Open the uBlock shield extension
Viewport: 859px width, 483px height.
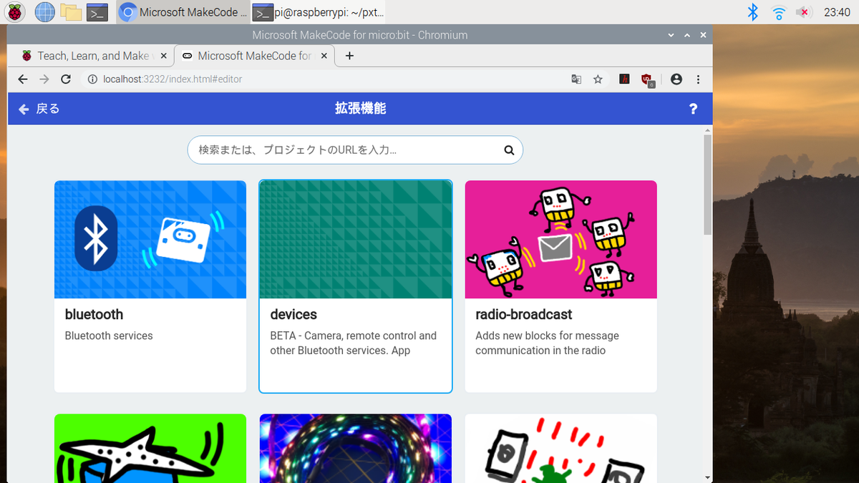[x=648, y=80]
